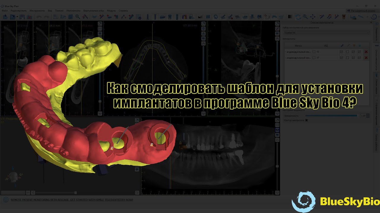The height and width of the screenshot is (213, 380).
Task: Open the Панели menu
Action: (x=59, y=11)
